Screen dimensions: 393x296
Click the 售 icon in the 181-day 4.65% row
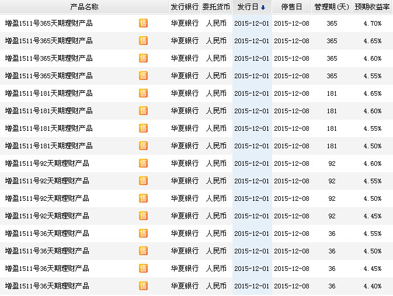tap(144, 93)
